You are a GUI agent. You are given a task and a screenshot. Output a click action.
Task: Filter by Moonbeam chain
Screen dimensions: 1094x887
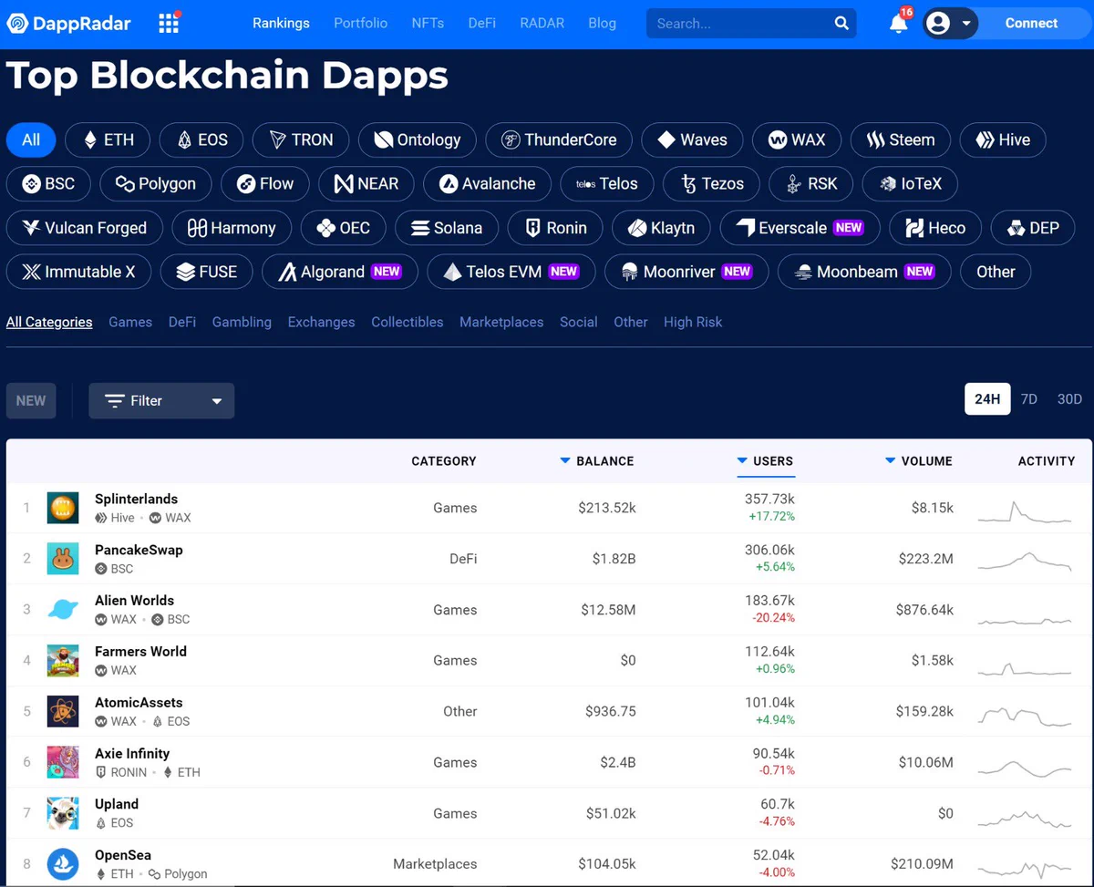(864, 272)
